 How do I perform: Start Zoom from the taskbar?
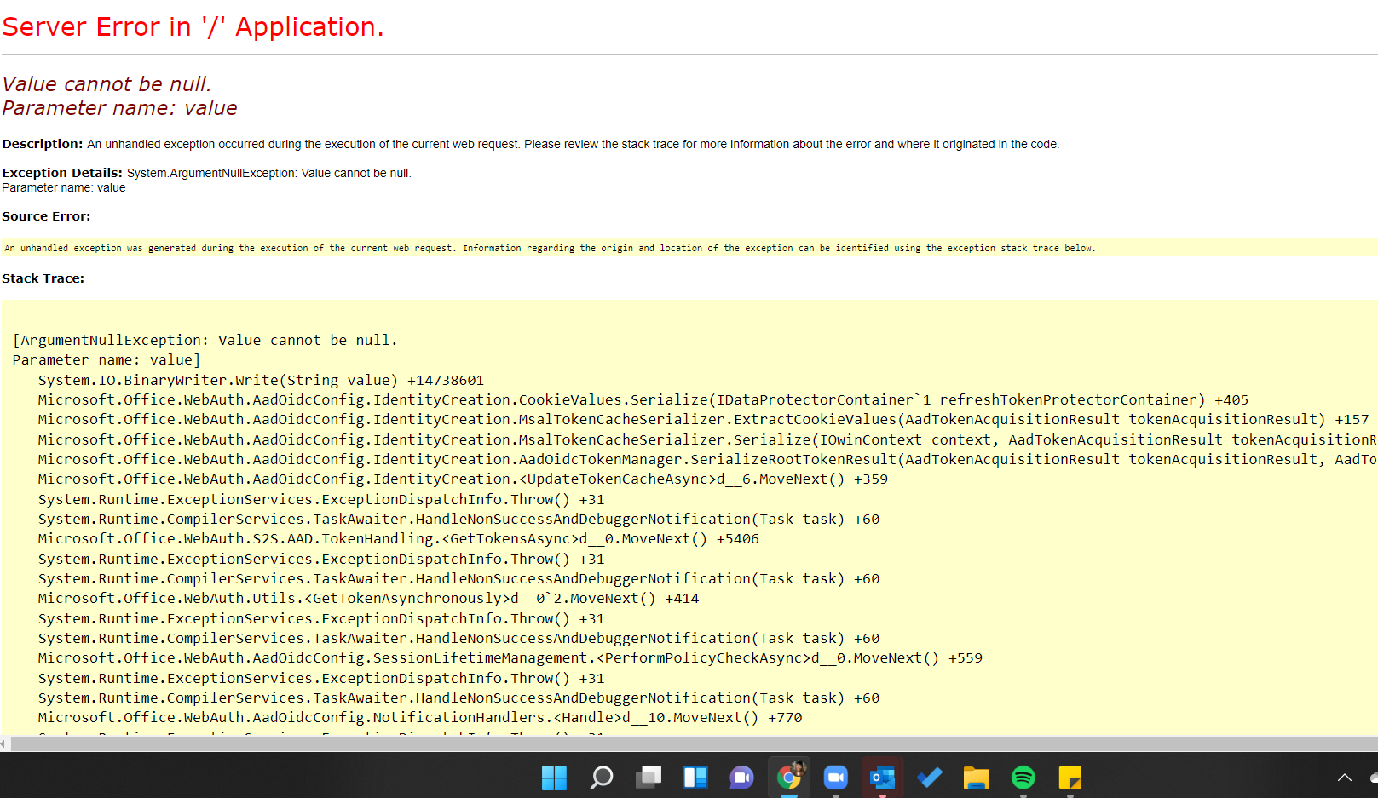836,778
